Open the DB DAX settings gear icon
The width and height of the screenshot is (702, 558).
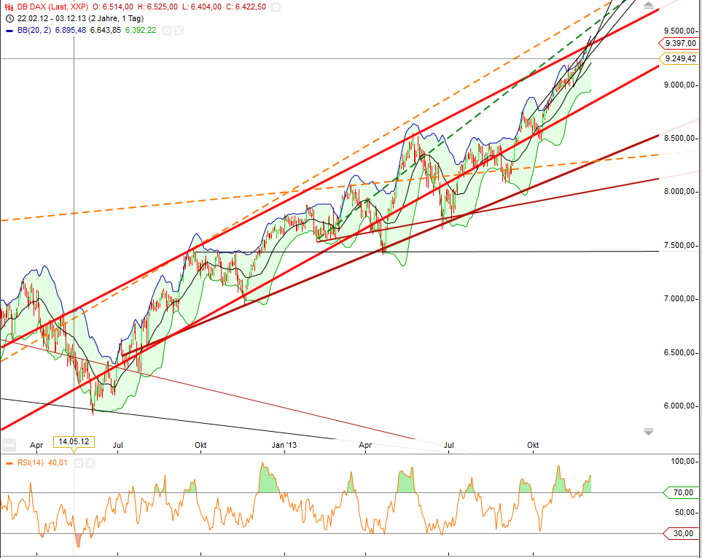click(275, 7)
